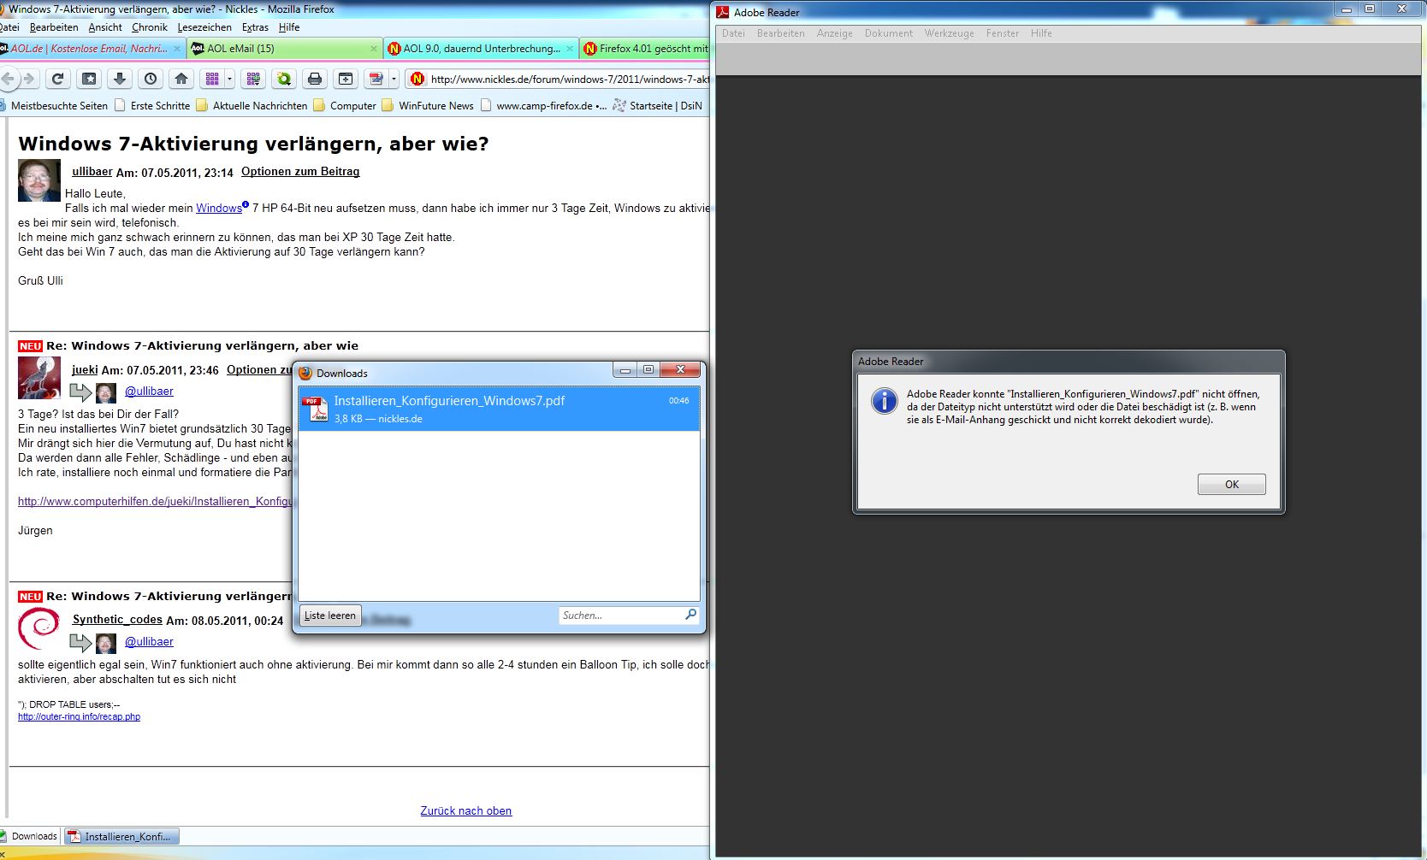Open the Meistbesuchte Seiten bookmark
This screenshot has height=860, width=1427.
click(x=54, y=106)
